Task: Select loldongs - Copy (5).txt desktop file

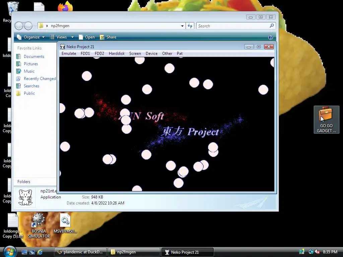Action: point(13,226)
